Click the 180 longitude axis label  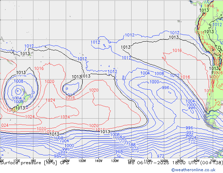(x=33, y=160)
